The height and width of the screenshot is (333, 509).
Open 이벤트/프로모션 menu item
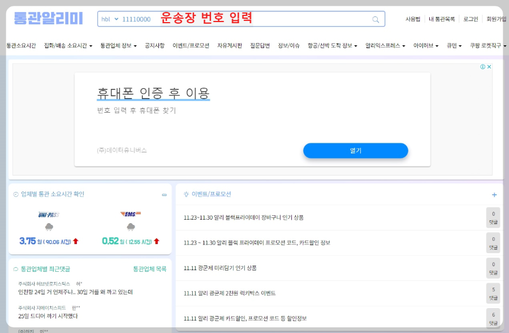[x=191, y=45]
